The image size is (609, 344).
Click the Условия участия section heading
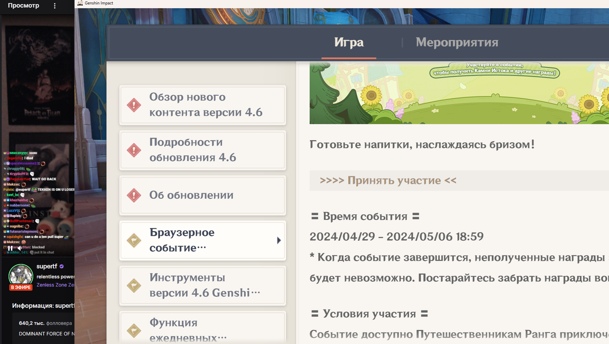click(370, 314)
